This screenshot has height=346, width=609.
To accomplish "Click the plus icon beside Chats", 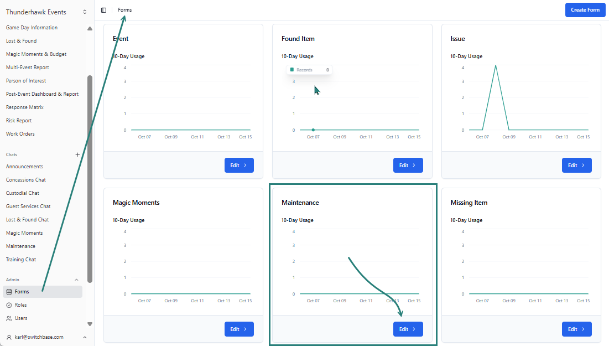I will click(77, 154).
